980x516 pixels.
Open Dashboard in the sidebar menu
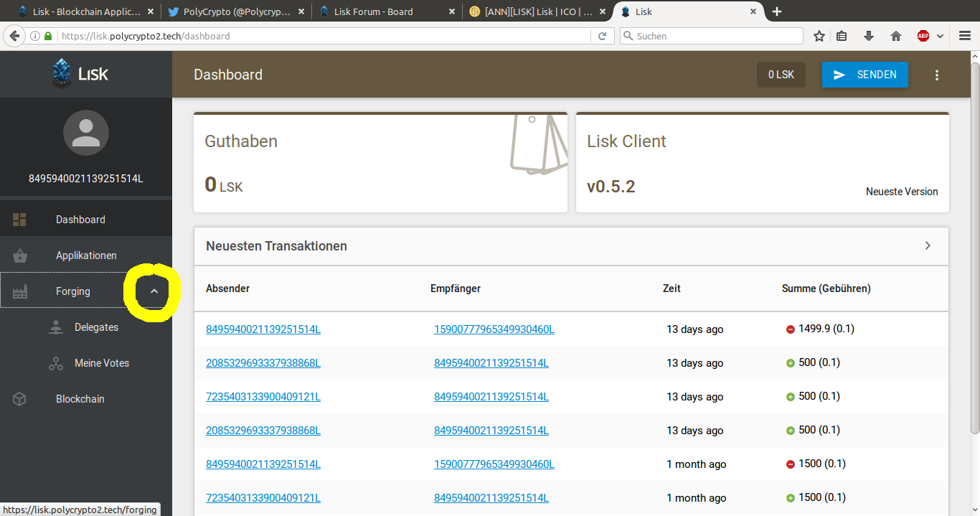pos(86,220)
